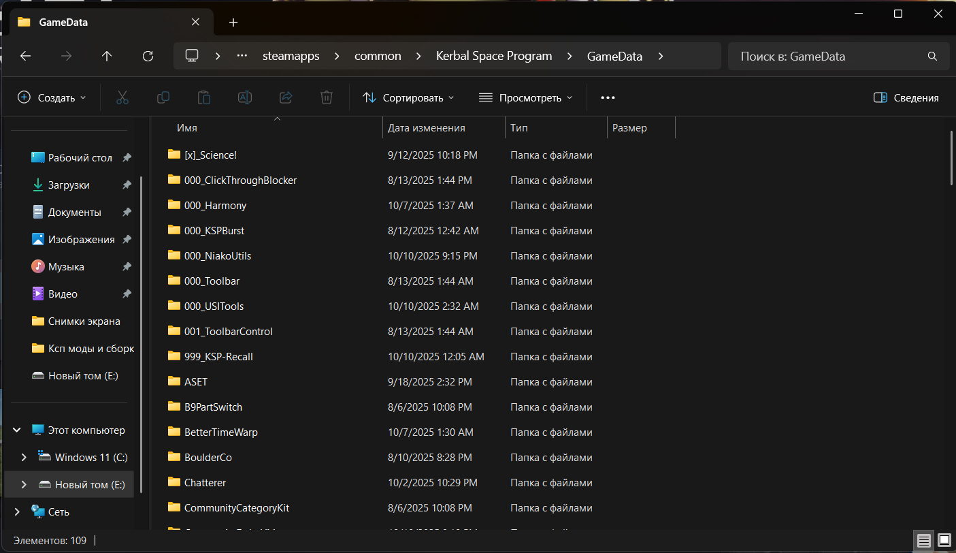Toggle the Сведения details pane

[x=906, y=97]
